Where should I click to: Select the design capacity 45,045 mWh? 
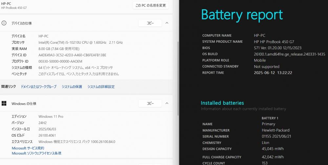click(x=273, y=149)
